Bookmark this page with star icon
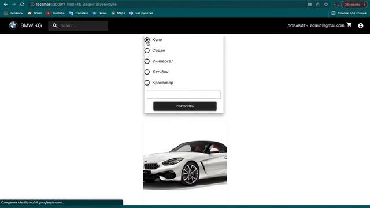The image size is (370, 208). [326, 5]
